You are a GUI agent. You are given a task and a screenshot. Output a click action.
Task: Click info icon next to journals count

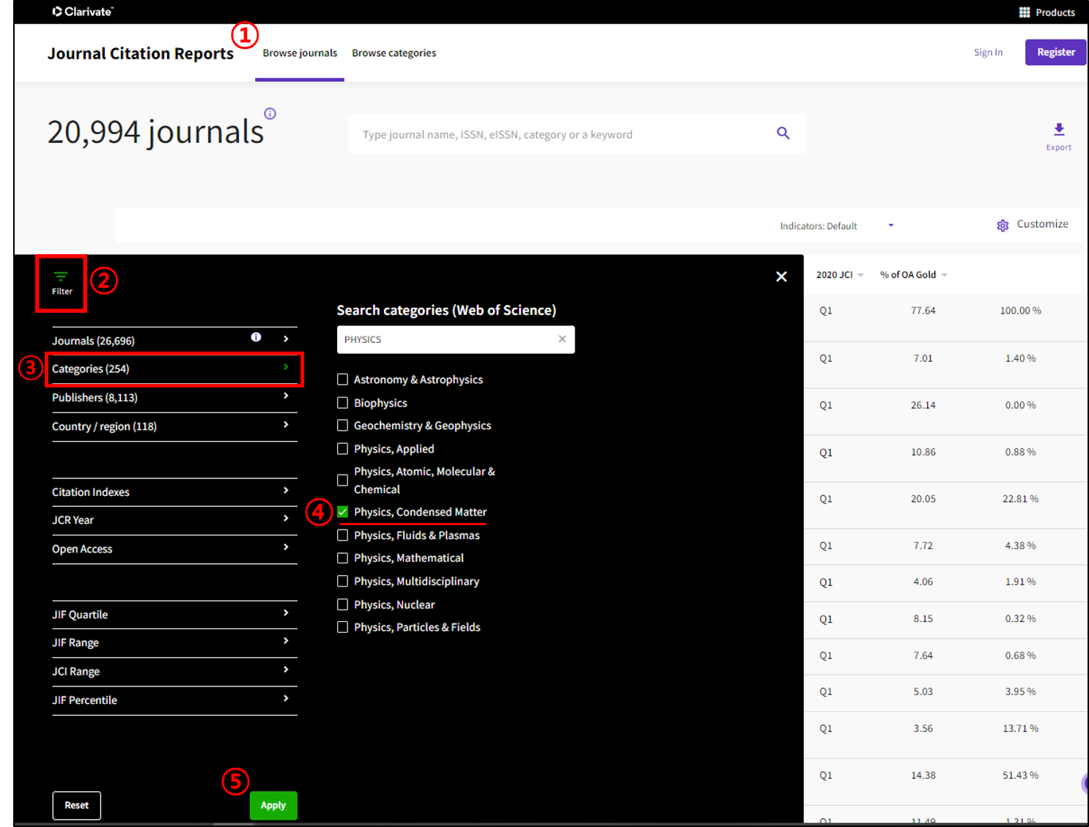tap(270, 114)
